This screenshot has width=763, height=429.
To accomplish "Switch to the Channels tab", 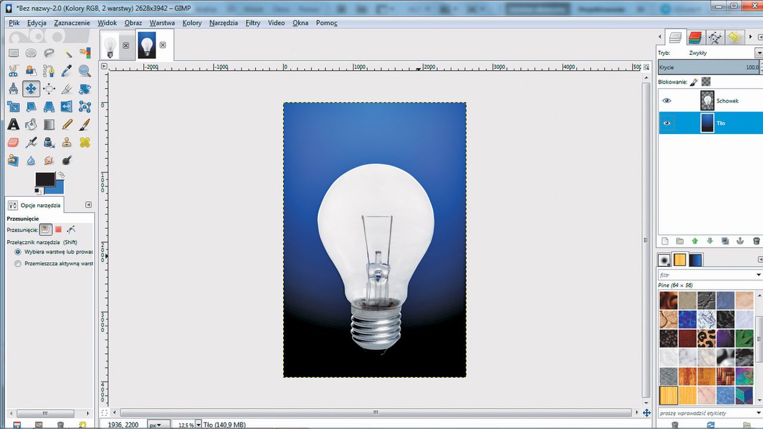I will click(695, 38).
